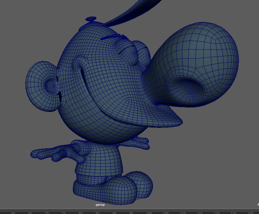
Task: Go to frame 90 on timeline
Action: [x=115, y=212]
